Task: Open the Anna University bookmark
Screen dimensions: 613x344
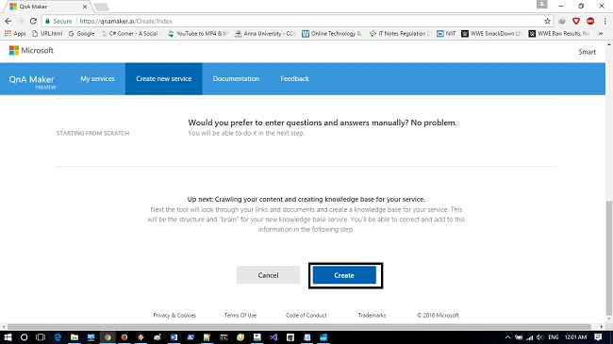Action: click(x=265, y=34)
